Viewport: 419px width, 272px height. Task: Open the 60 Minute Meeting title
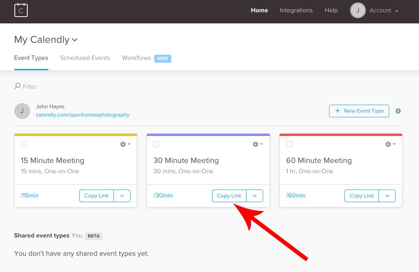coord(319,160)
